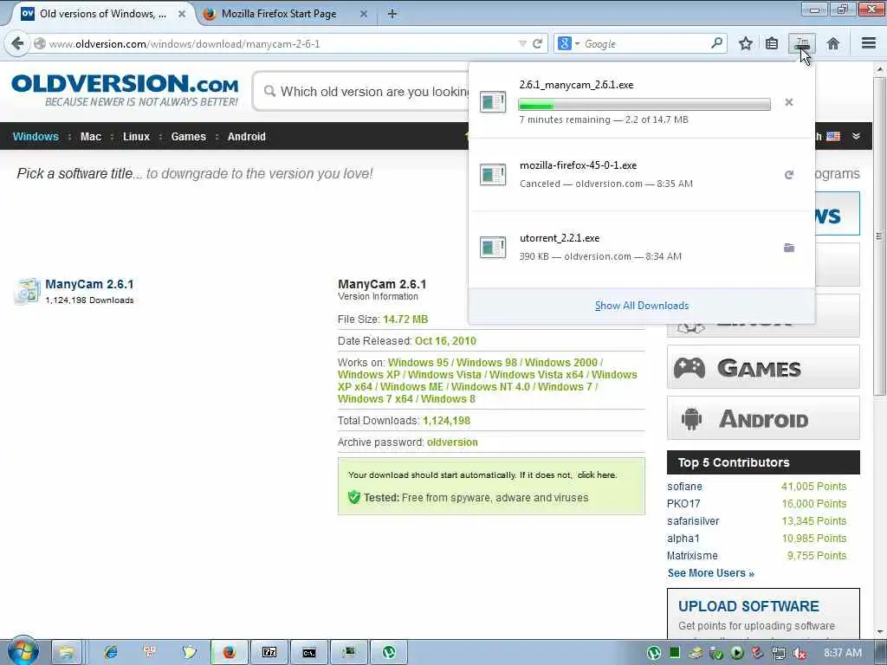Click the manycam download progress bar
The width and height of the screenshot is (887, 665).
pos(644,105)
